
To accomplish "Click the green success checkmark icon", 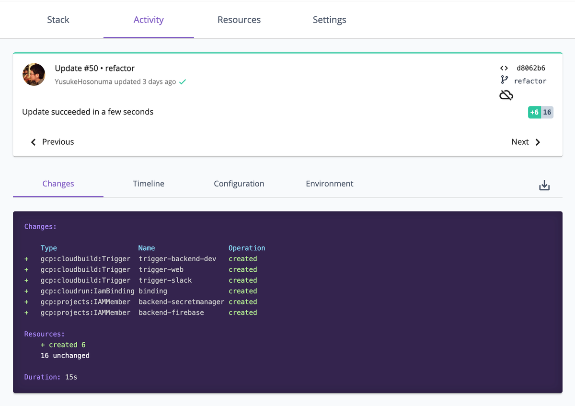I will pyautogui.click(x=183, y=82).
